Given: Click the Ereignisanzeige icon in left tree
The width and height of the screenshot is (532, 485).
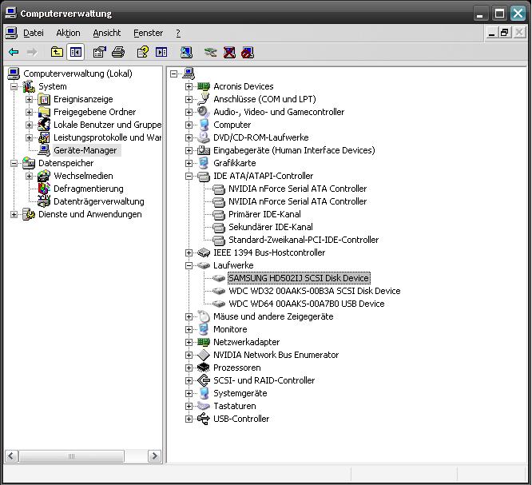Looking at the screenshot, I should tap(44, 99).
